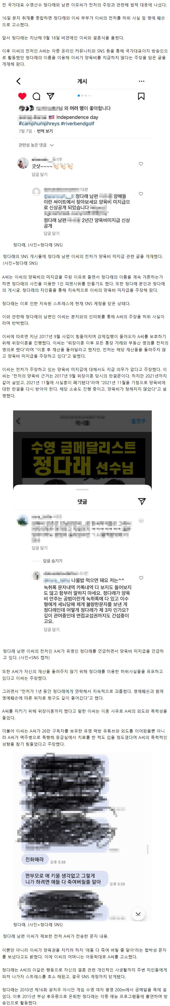Viewport: 170px width, 1006px height.
Task: Tap 번역 보기 to translate the caption
Action: pos(45,131)
